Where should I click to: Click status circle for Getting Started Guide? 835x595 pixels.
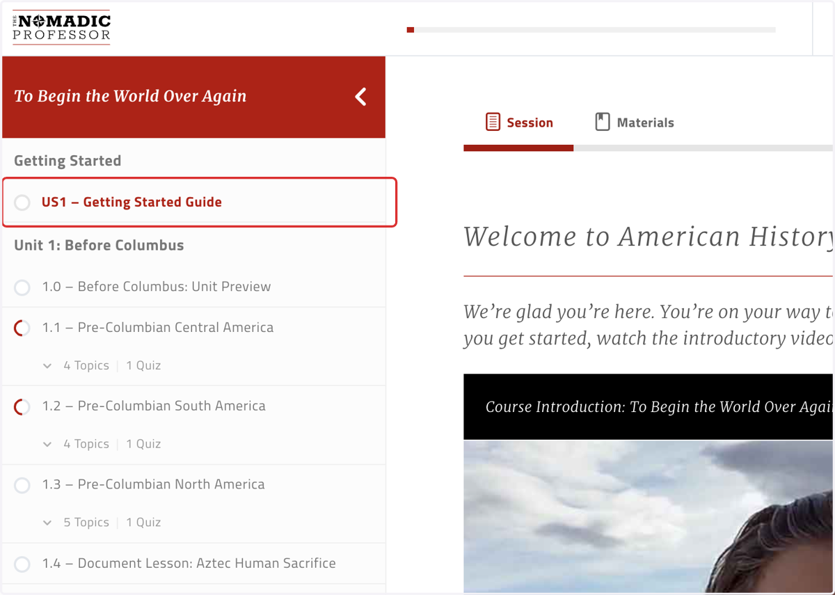[22, 203]
